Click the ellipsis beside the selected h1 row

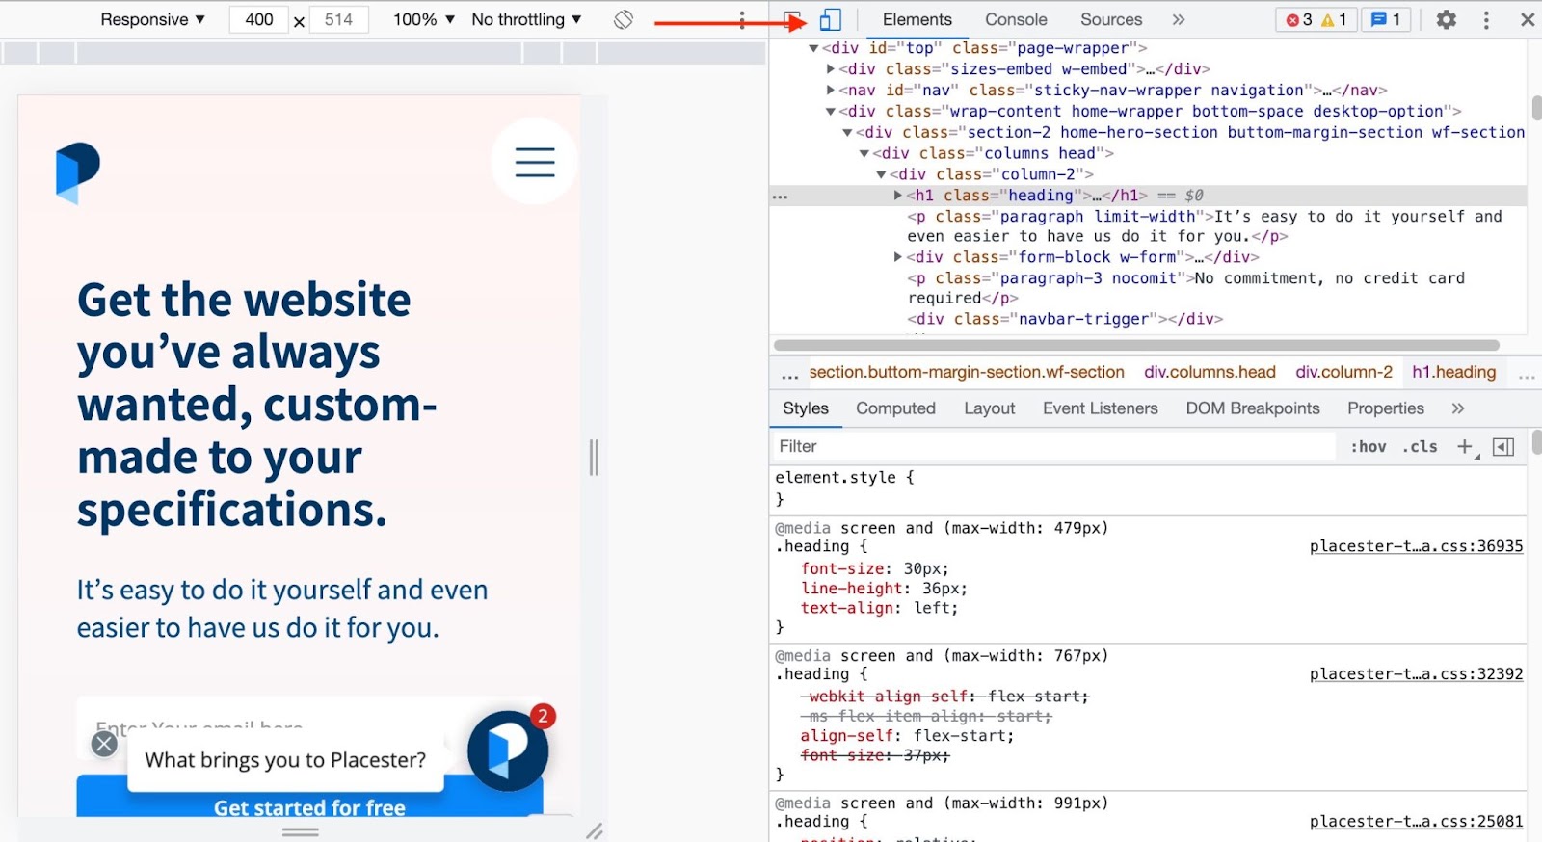[x=781, y=196]
